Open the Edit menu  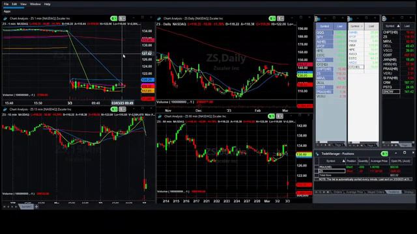click(14, 5)
